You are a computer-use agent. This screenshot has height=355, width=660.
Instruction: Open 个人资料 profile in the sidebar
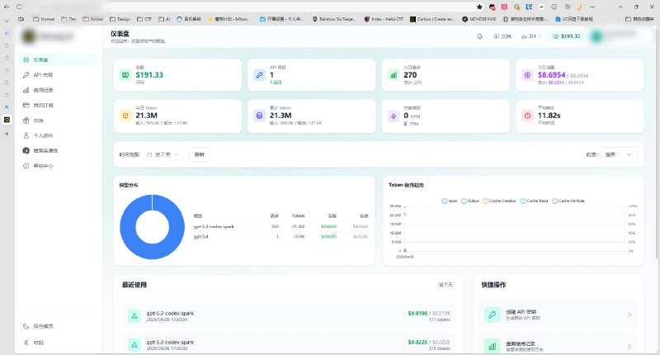[x=58, y=135]
